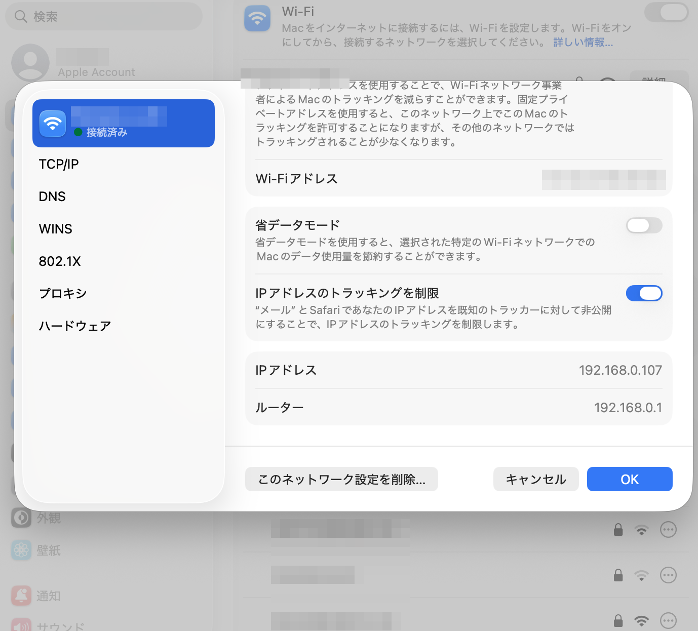This screenshot has width=698, height=631.
Task: Switch to the DNS section
Action: pos(52,196)
